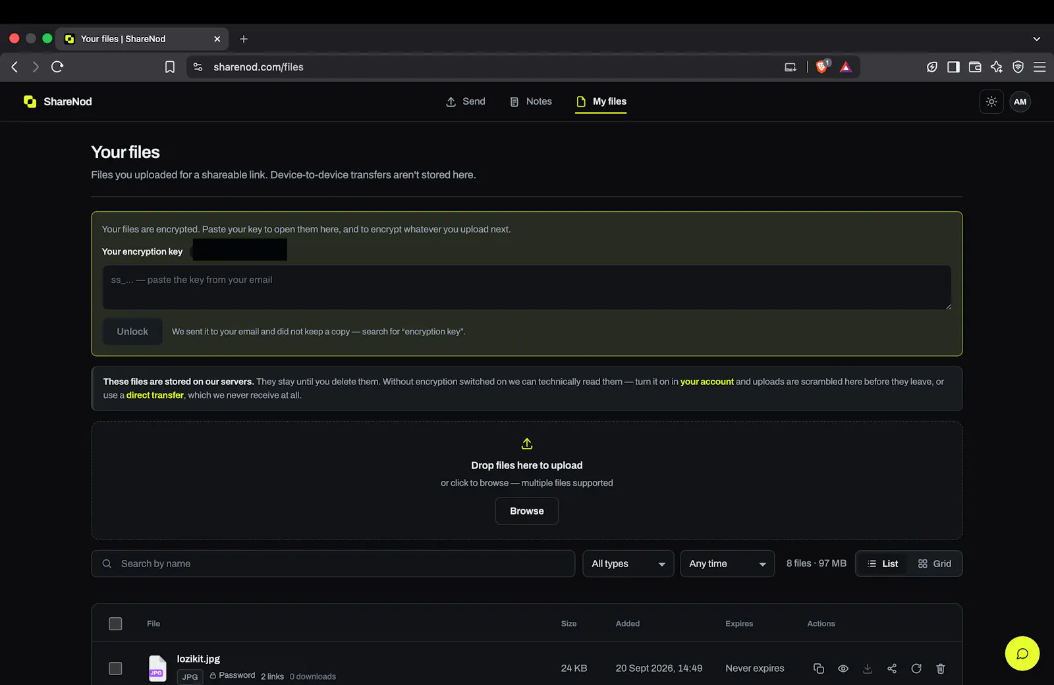The height and width of the screenshot is (685, 1054).
Task: Click the Search by name field
Action: tap(333, 564)
